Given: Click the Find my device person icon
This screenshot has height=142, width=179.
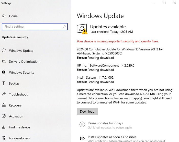Looking at the screenshot, I should click(x=4, y=127).
